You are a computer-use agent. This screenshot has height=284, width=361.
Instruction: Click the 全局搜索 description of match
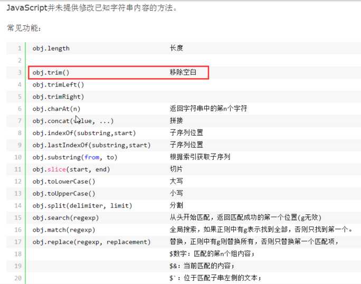[x=261, y=230]
